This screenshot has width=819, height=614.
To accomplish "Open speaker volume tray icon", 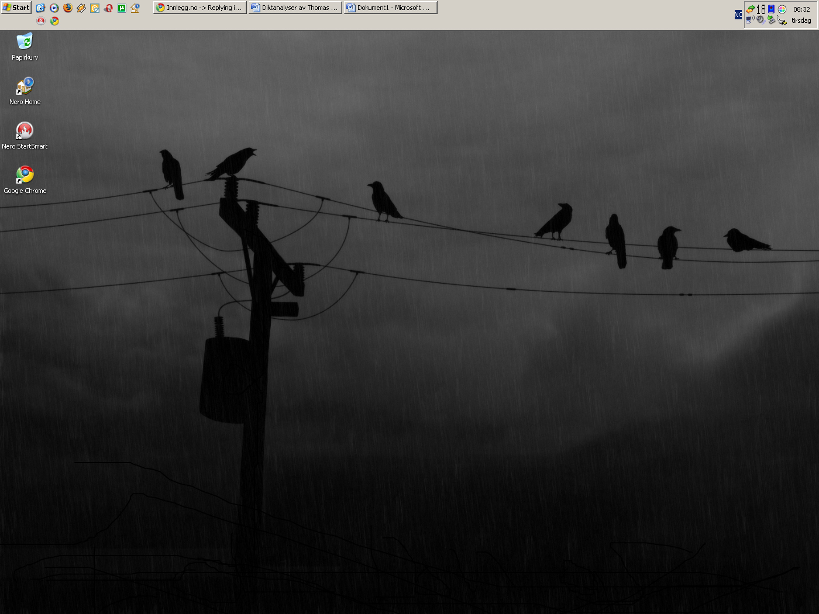I will [760, 20].
